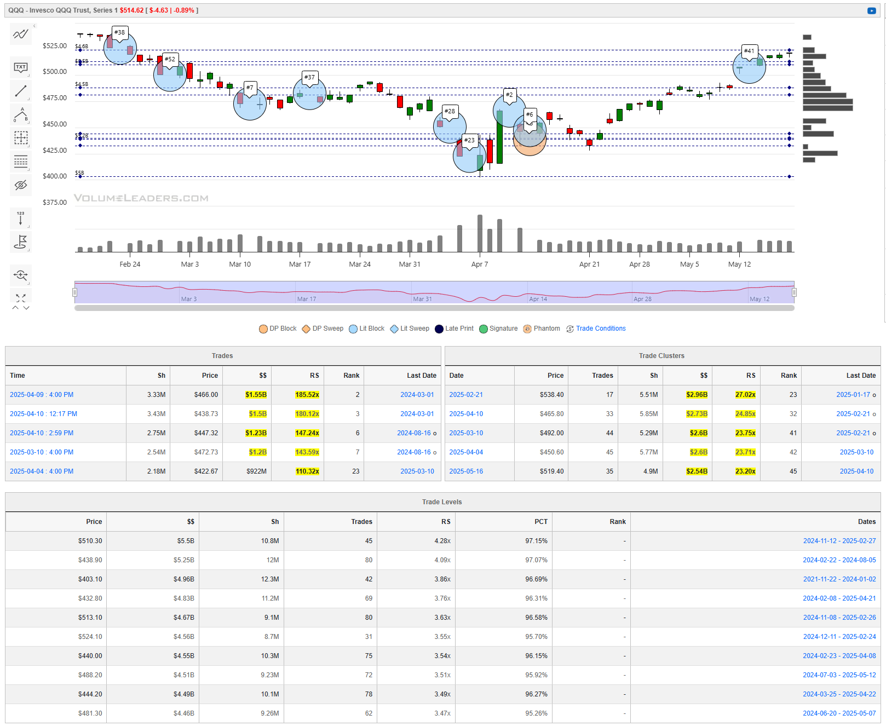This screenshot has height=726, width=886.
Task: Collapse the drawing toolbar arrow
Action: tap(34, 26)
